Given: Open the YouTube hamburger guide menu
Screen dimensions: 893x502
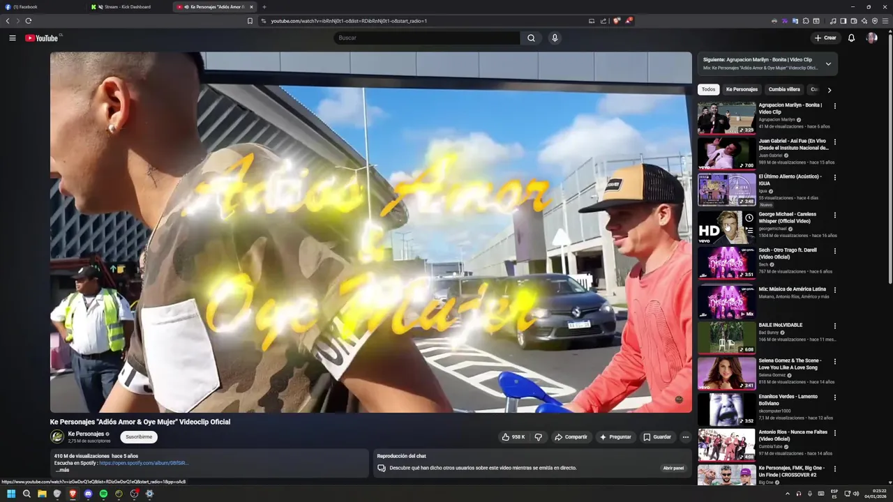Looking at the screenshot, I should click(x=12, y=38).
